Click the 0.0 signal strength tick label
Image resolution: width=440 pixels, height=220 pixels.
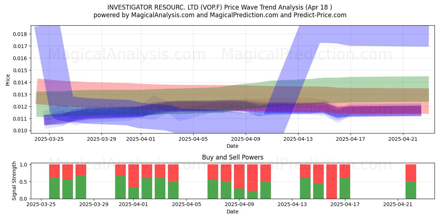23,199
